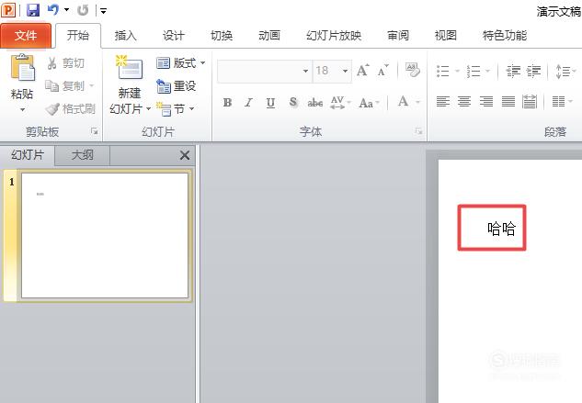Click the 新建幻灯片 icon
Image resolution: width=582 pixels, height=403 pixels.
pyautogui.click(x=129, y=68)
